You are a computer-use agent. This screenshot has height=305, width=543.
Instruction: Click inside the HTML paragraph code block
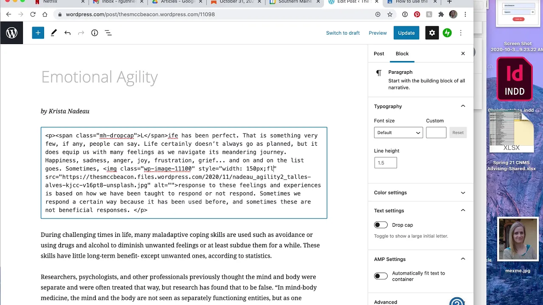184,173
